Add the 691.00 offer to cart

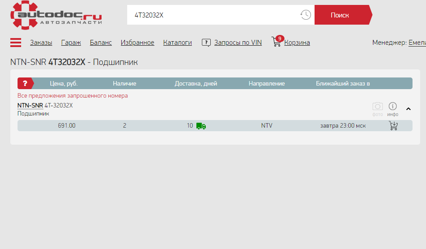tap(393, 126)
